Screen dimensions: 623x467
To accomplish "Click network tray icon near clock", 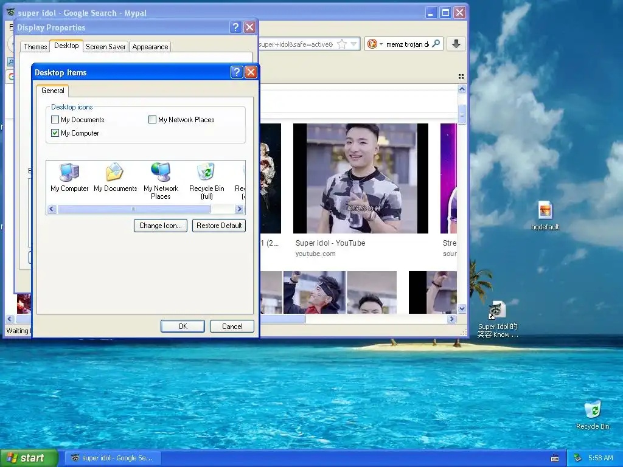I will tap(578, 458).
